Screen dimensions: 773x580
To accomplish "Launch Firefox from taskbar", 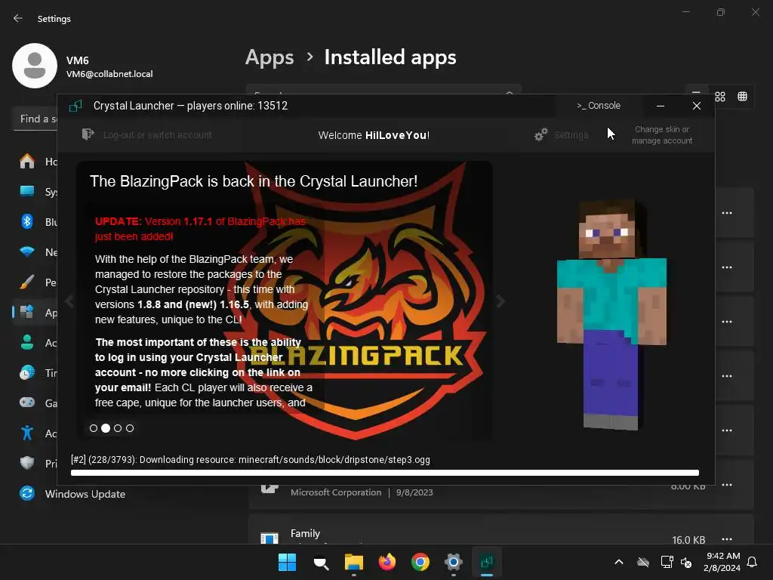I will point(387,562).
